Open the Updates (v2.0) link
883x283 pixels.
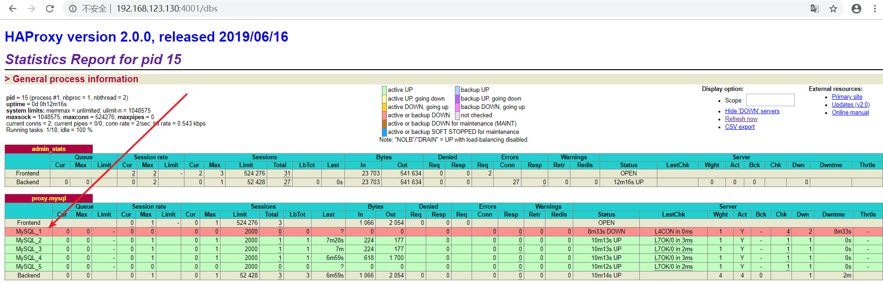[x=851, y=105]
